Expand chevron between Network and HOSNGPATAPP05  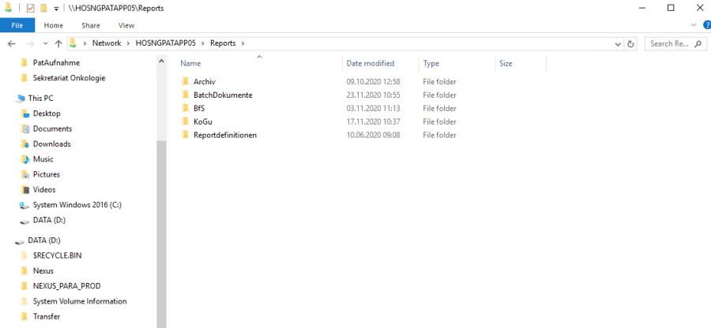tap(128, 43)
